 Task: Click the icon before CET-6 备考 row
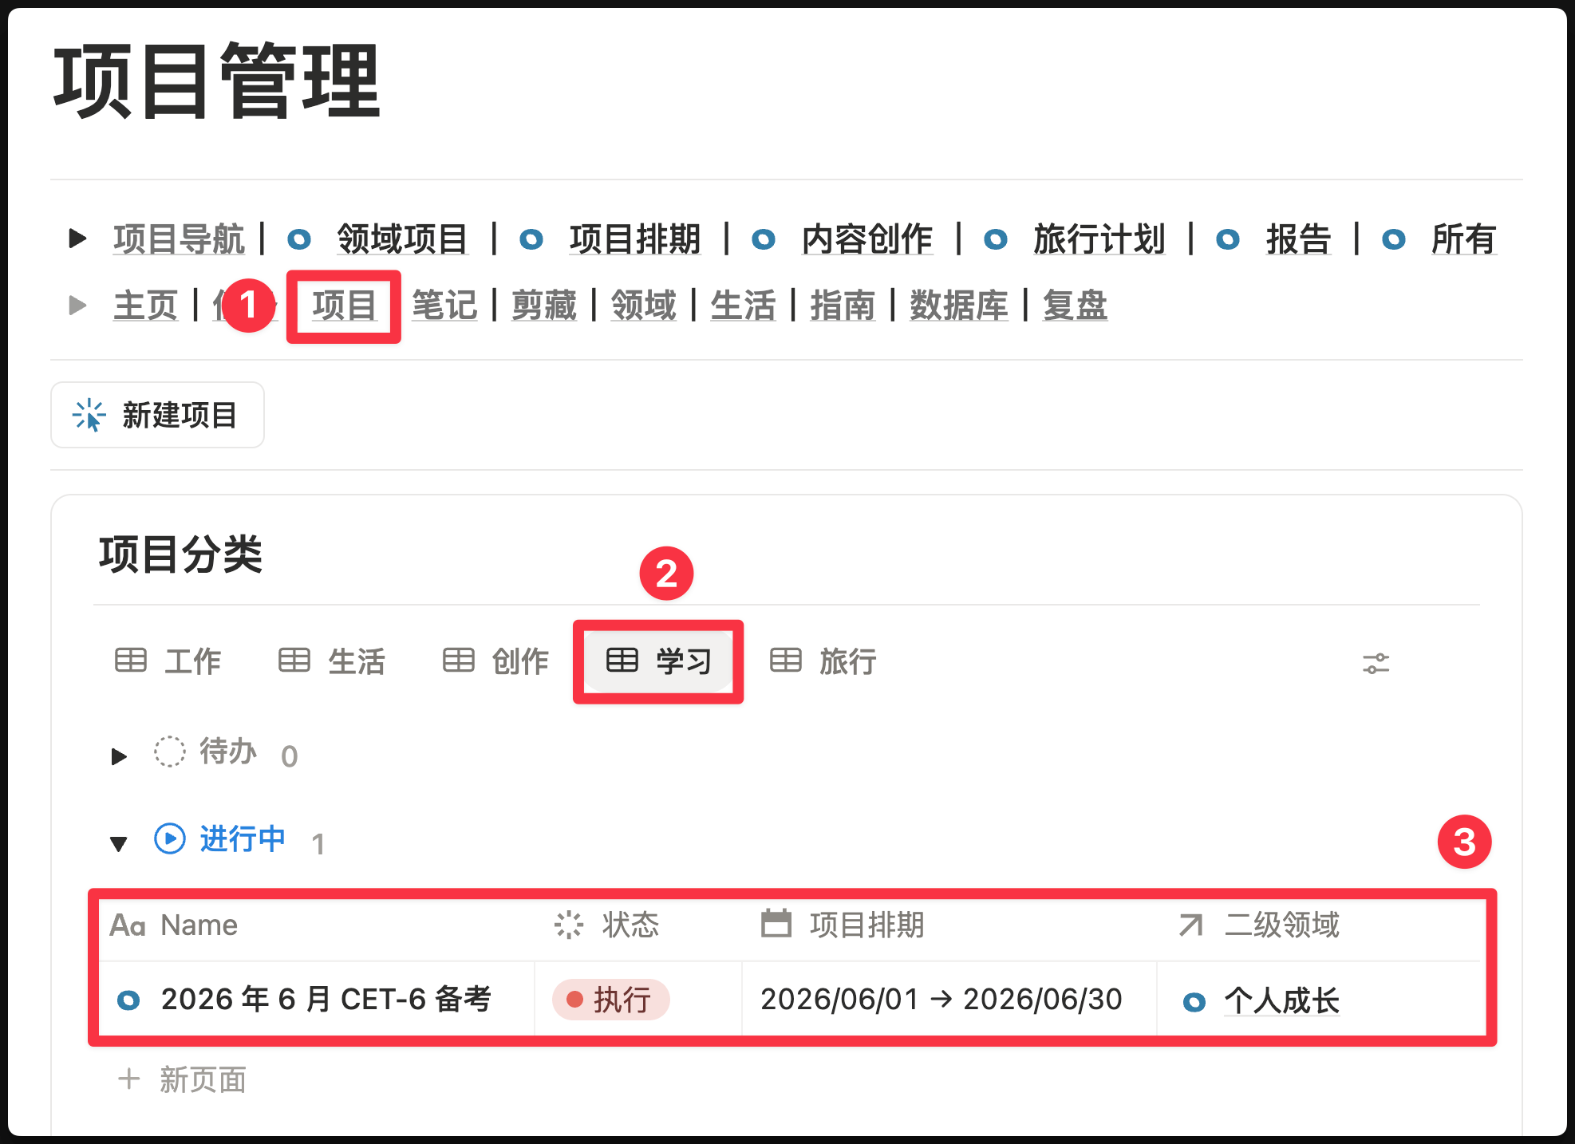[x=128, y=1000]
